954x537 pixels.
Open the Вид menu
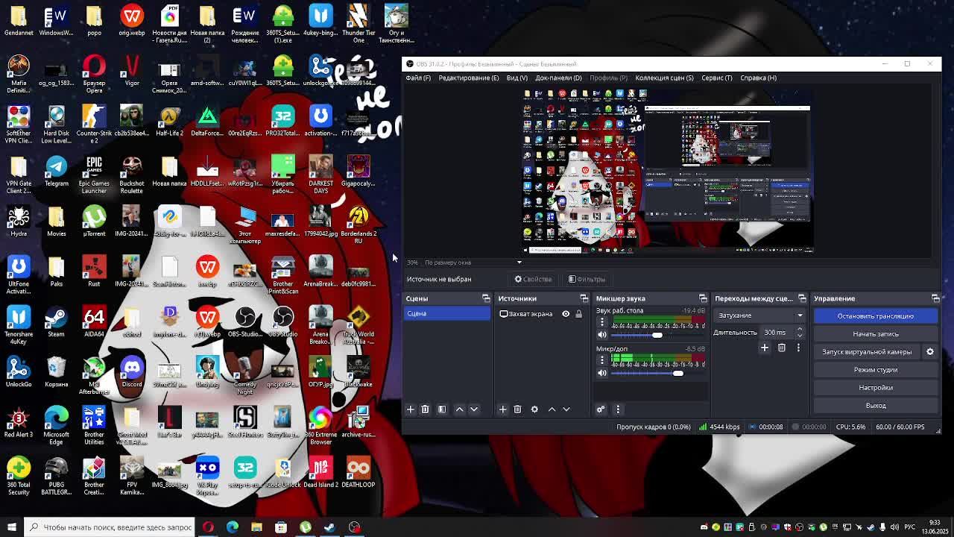517,78
